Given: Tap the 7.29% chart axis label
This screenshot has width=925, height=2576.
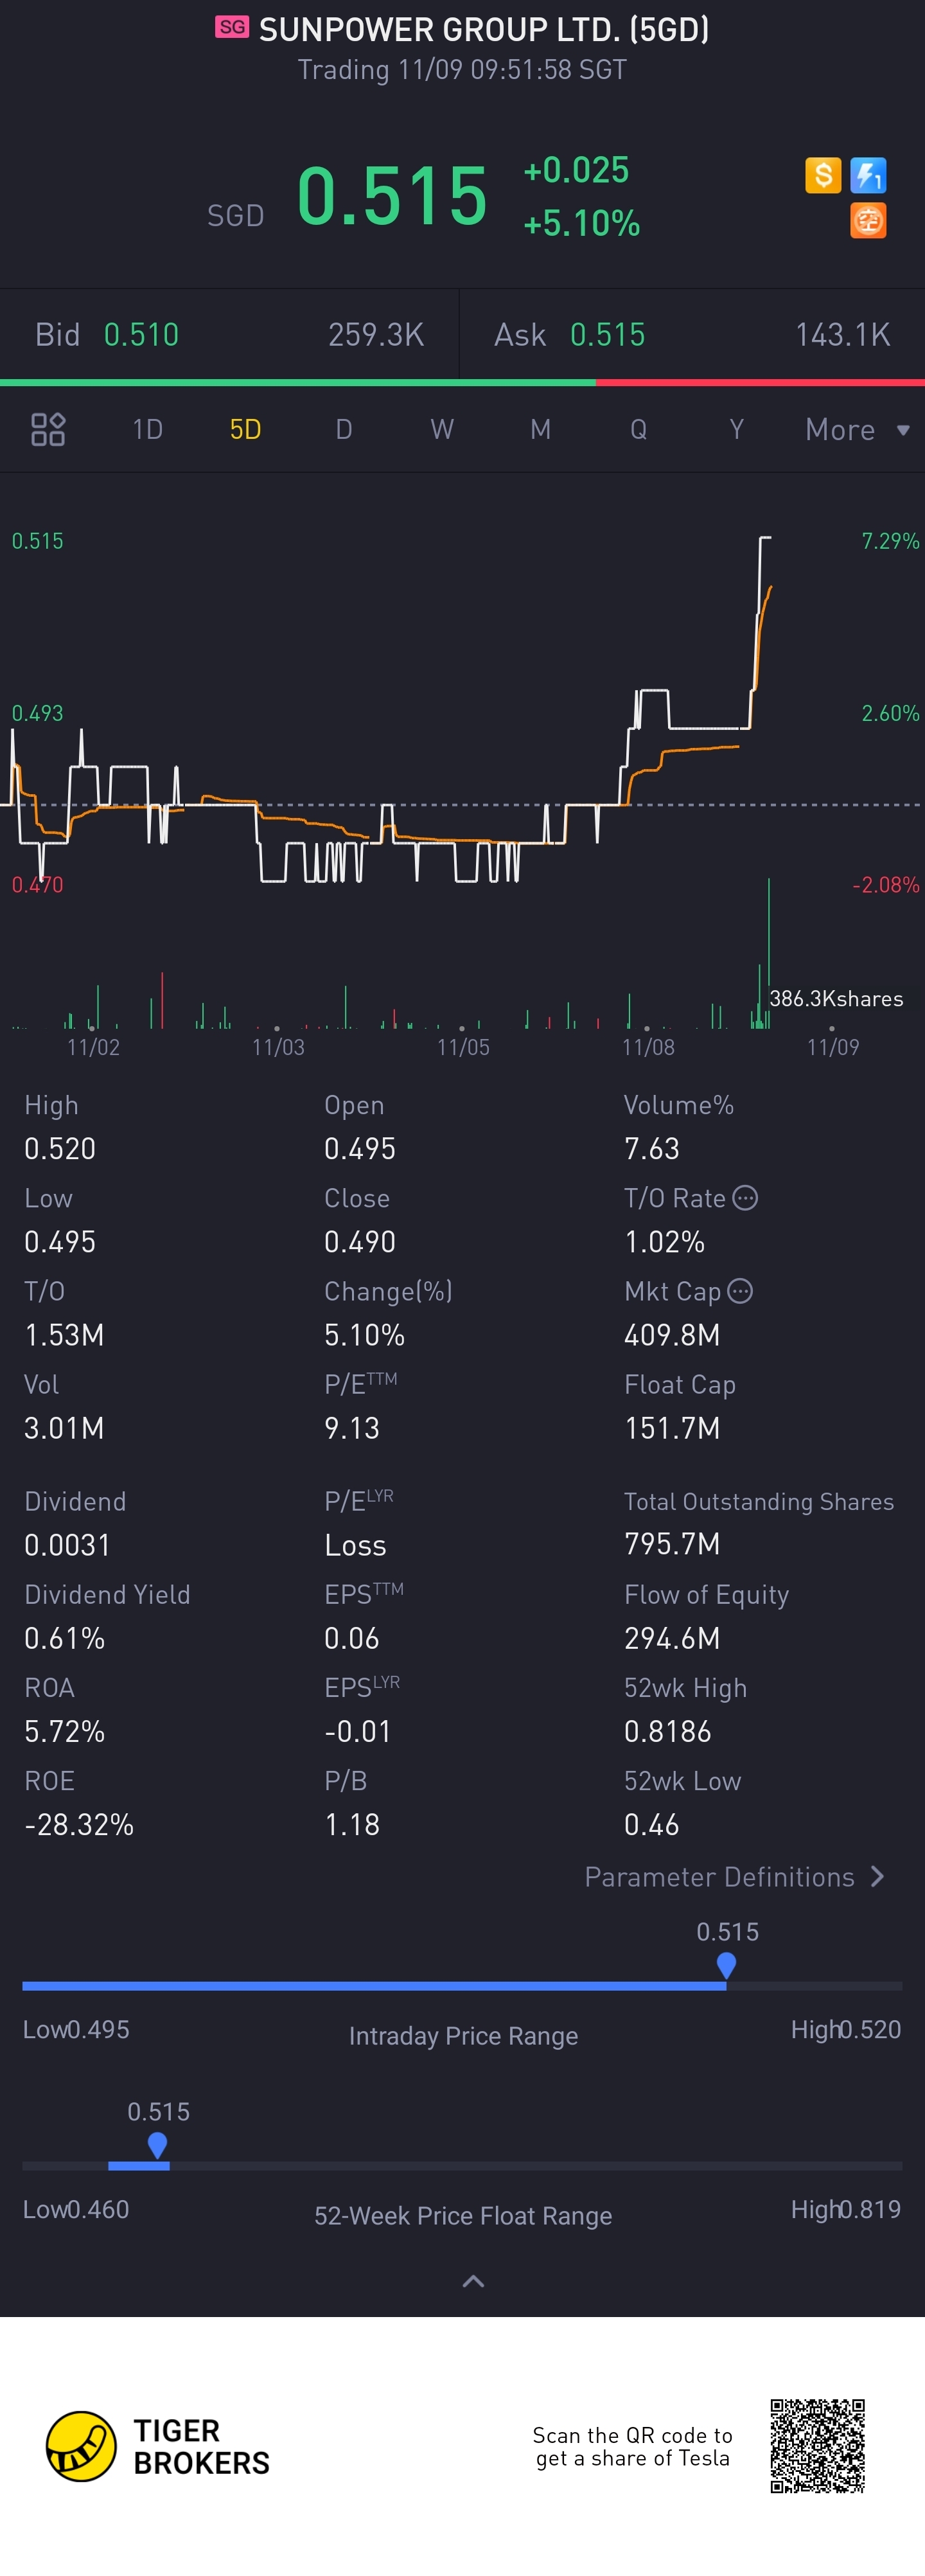Looking at the screenshot, I should pyautogui.click(x=890, y=541).
